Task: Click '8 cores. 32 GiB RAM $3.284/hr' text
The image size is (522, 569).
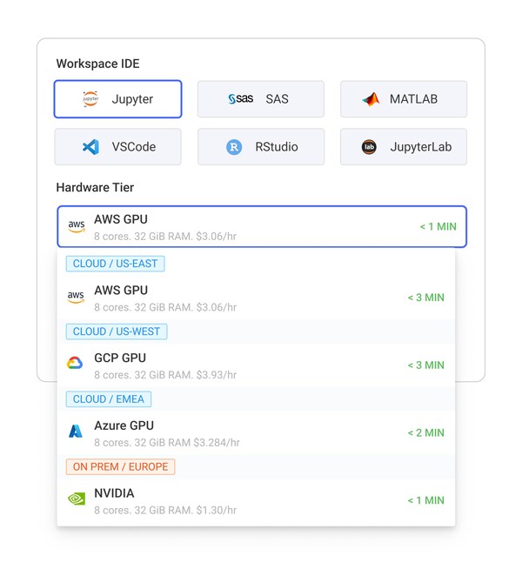Action: pos(167,443)
